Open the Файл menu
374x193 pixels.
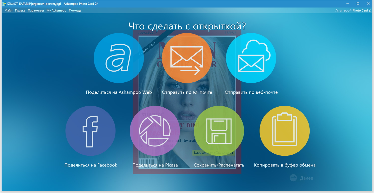coord(9,11)
